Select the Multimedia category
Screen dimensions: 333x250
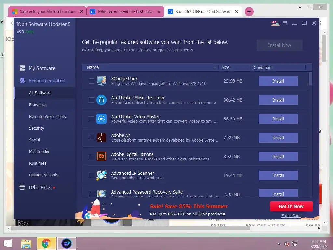[39, 151]
